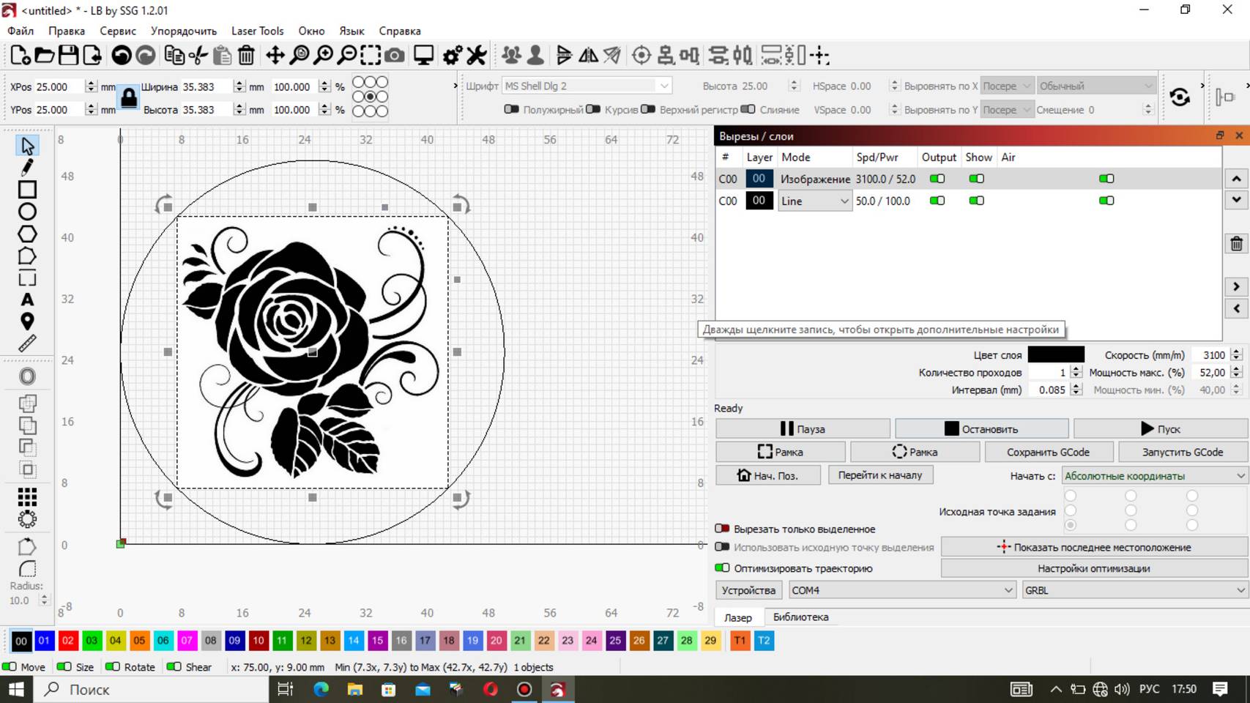Pick the Measure ruler tool
Viewport: 1250px width, 703px height.
27,343
